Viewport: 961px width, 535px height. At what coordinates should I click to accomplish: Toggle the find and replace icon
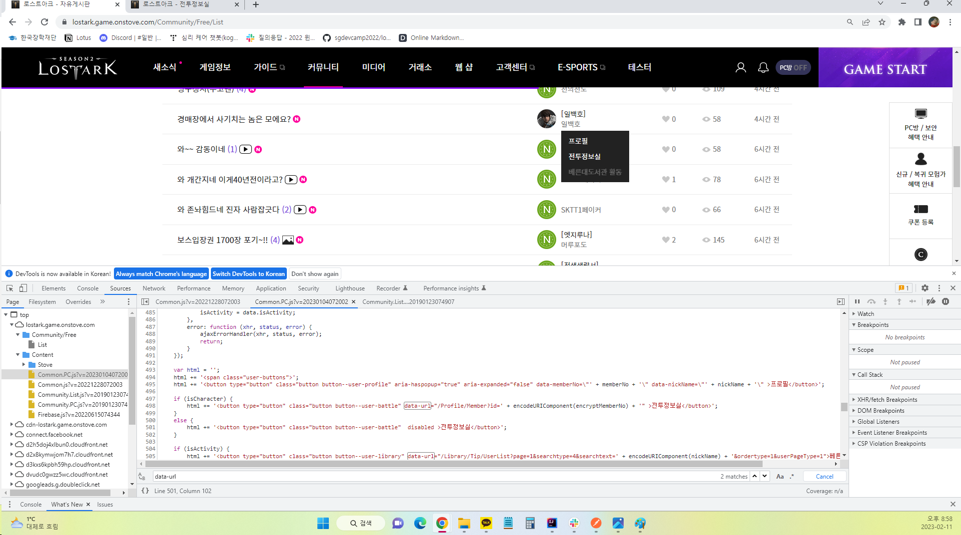pyautogui.click(x=142, y=476)
